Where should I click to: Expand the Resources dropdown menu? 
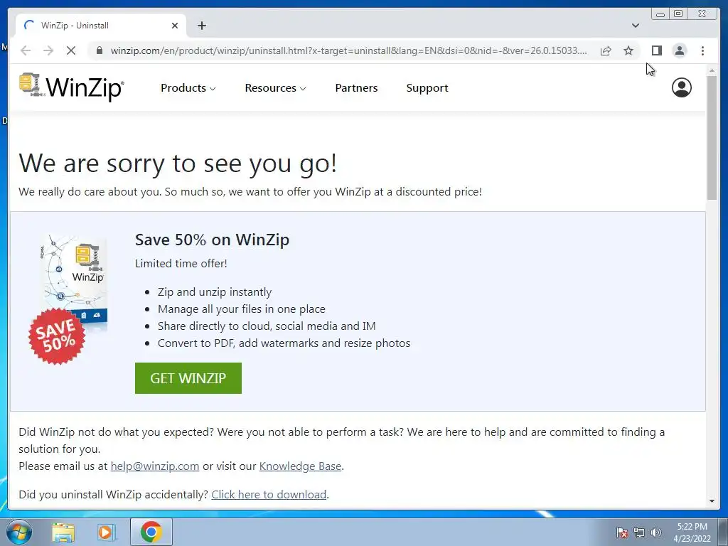point(275,87)
